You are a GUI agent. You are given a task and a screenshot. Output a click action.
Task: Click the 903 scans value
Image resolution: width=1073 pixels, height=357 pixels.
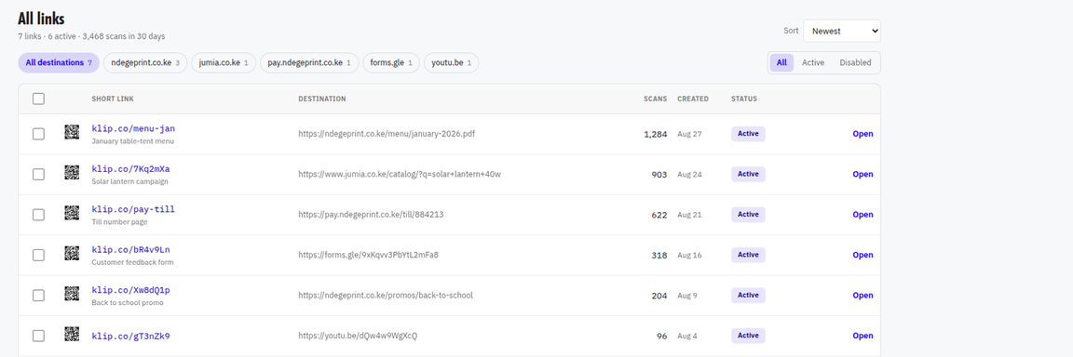coord(659,174)
